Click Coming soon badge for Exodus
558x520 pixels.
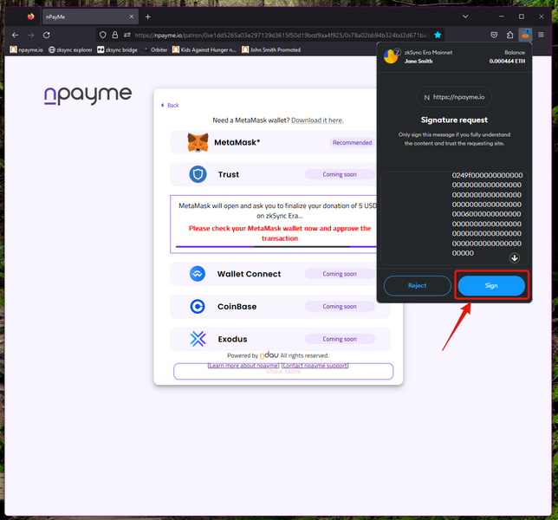[x=340, y=339]
